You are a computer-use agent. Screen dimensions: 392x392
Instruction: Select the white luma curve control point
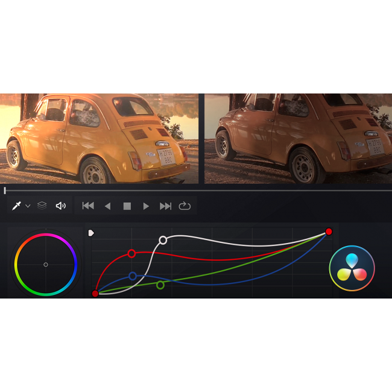(163, 240)
